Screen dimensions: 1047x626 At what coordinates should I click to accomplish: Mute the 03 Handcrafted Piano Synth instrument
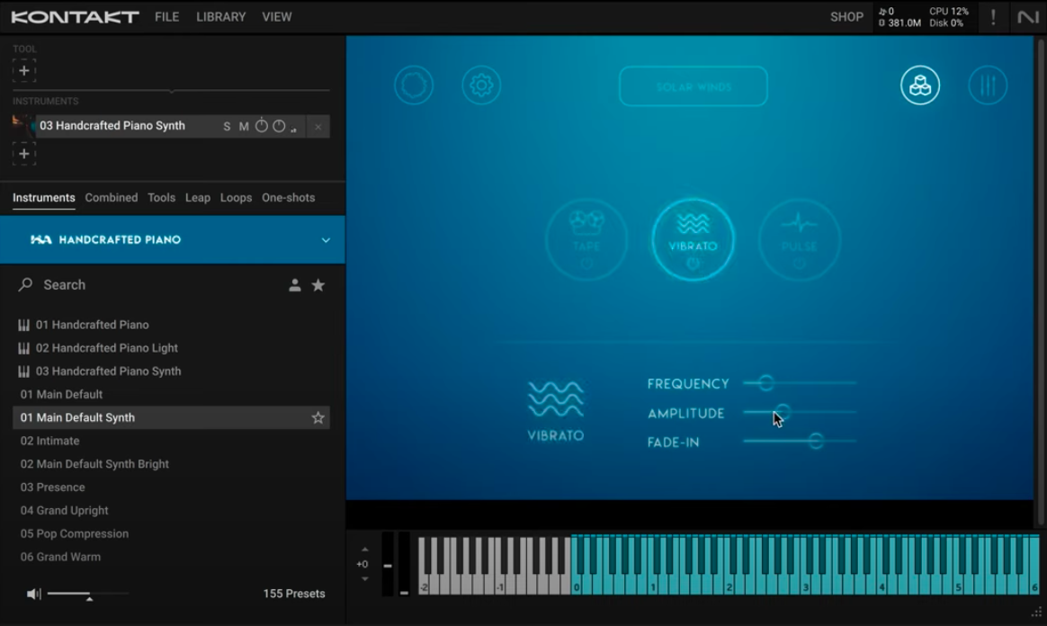pyautogui.click(x=244, y=126)
